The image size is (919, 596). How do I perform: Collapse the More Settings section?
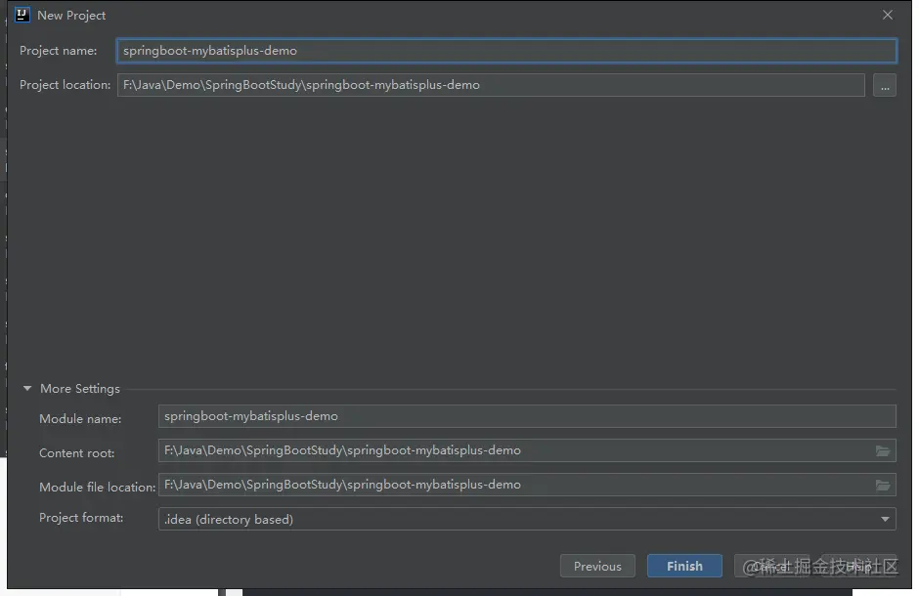point(27,388)
